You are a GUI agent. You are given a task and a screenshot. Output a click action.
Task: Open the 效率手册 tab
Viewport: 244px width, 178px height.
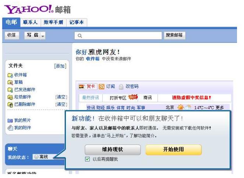(x=53, y=22)
